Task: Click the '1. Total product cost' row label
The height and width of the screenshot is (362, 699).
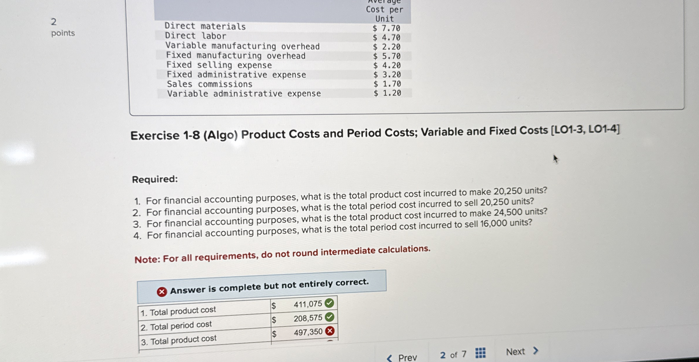Action: 178,311
